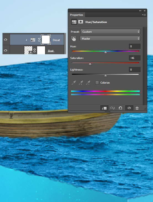Click the Saturation label
Image resolution: width=153 pixels, height=202 pixels.
click(77, 58)
